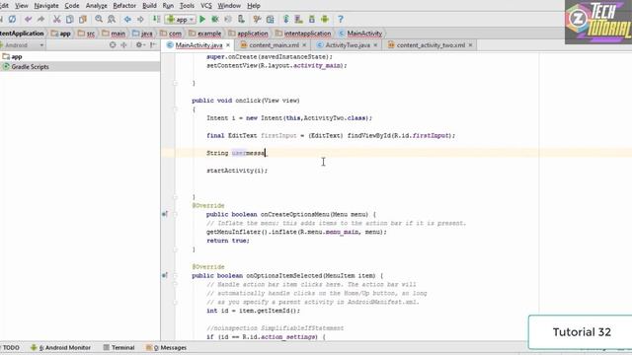Open the Terminal tool window
The height and width of the screenshot is (355, 632).
(x=118, y=347)
